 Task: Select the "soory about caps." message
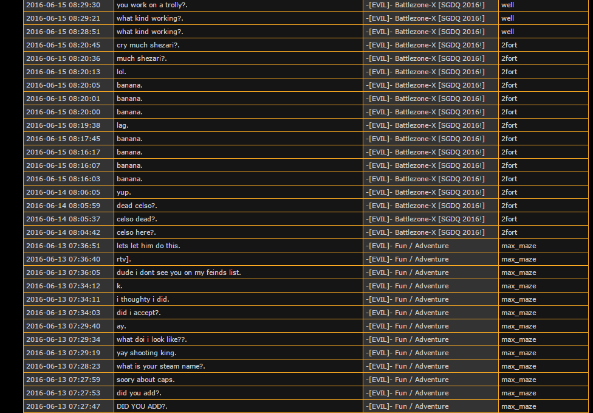145,380
